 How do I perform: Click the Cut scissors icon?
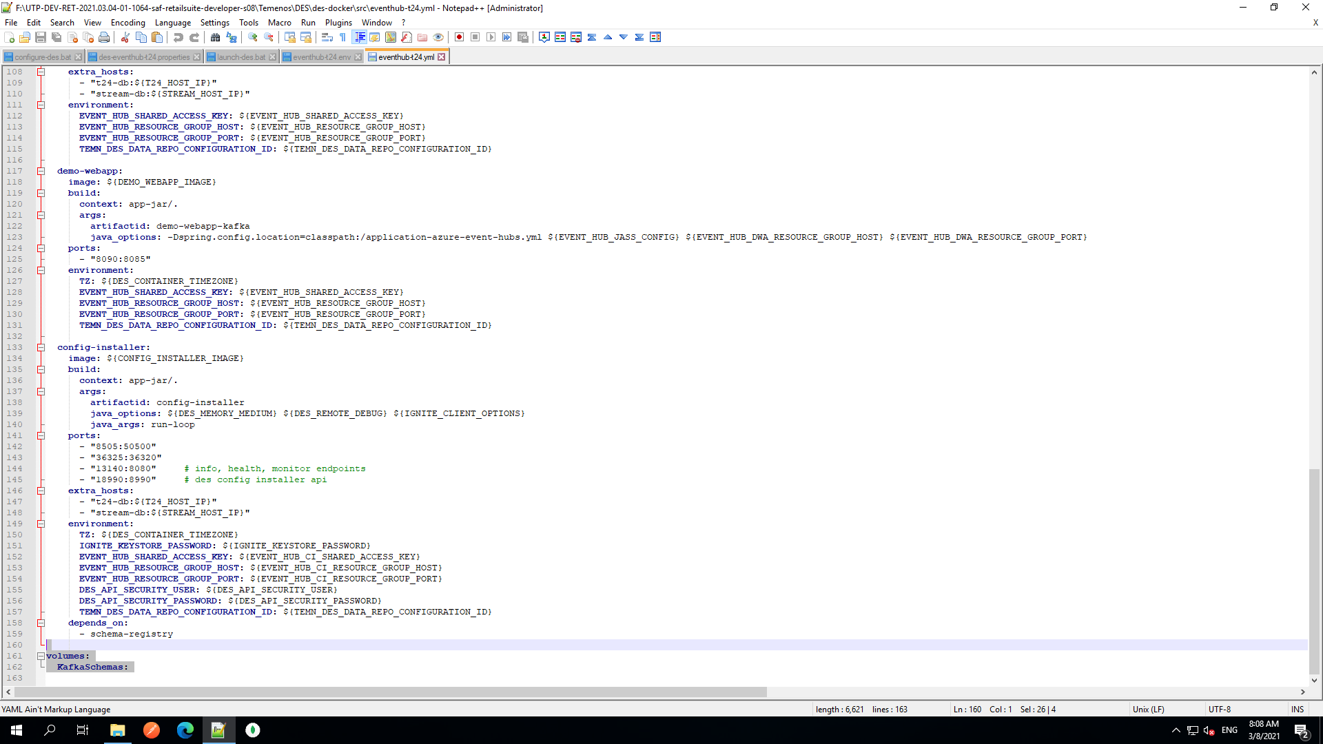pyautogui.click(x=125, y=37)
